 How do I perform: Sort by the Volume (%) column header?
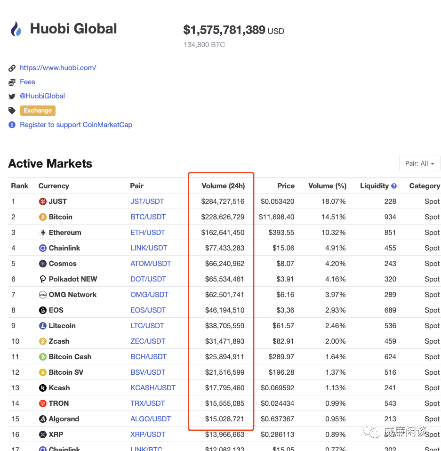(x=328, y=186)
